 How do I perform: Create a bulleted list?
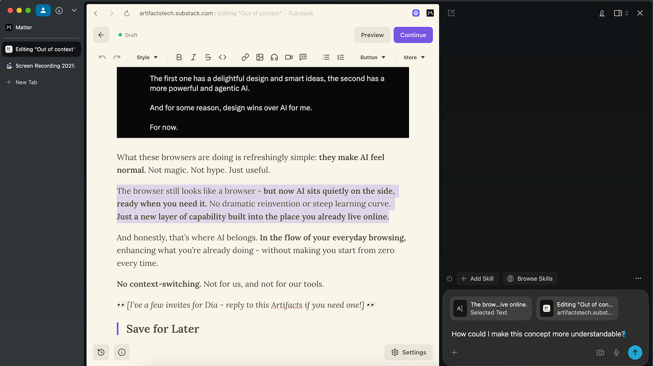[326, 57]
